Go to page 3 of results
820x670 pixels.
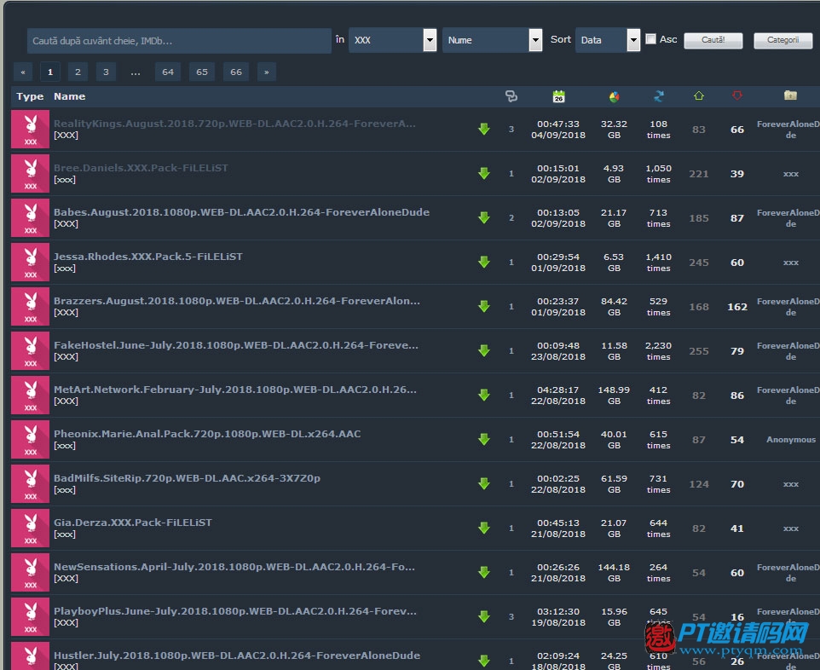tap(107, 72)
